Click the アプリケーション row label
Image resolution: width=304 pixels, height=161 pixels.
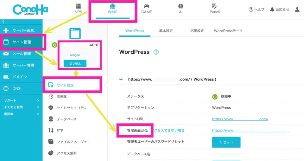[x=140, y=108]
